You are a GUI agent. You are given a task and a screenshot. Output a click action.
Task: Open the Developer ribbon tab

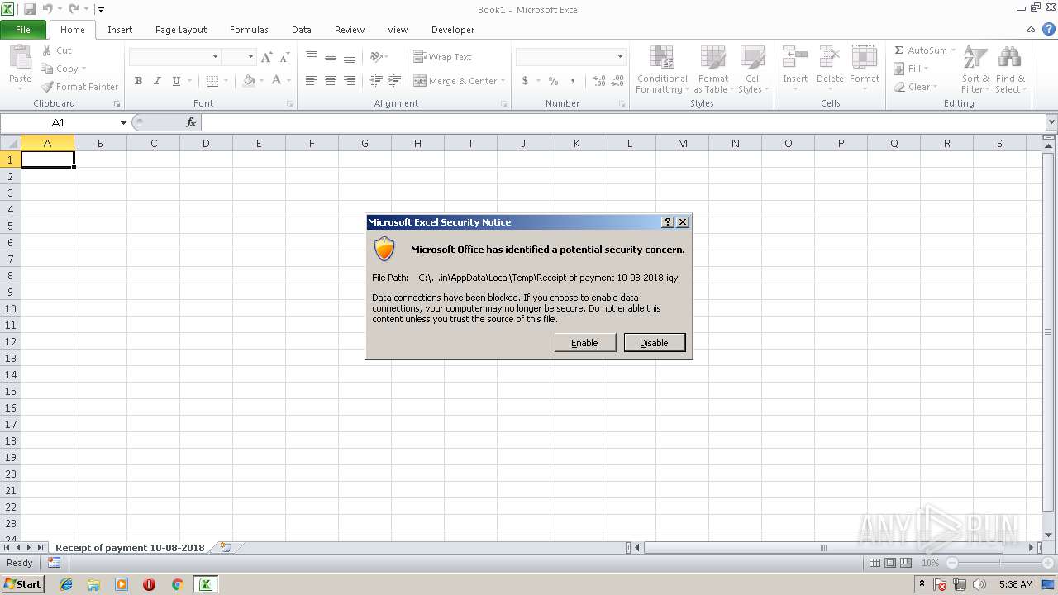click(453, 30)
